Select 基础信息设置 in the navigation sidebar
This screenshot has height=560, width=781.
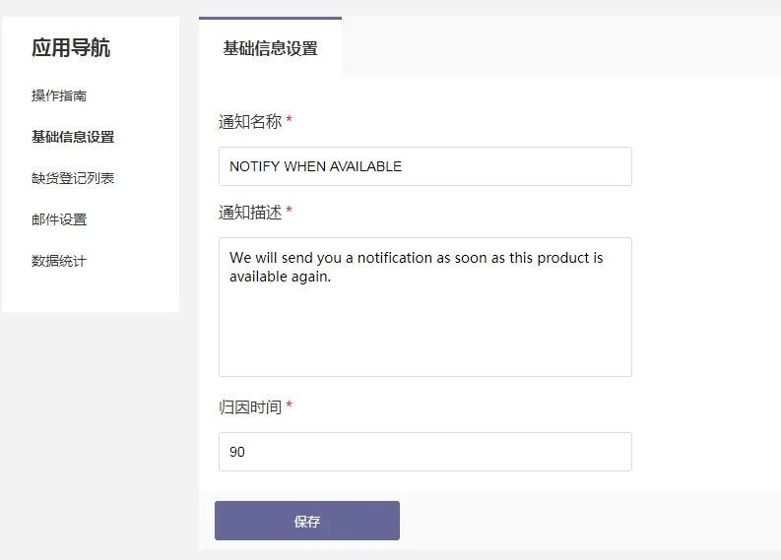(73, 138)
